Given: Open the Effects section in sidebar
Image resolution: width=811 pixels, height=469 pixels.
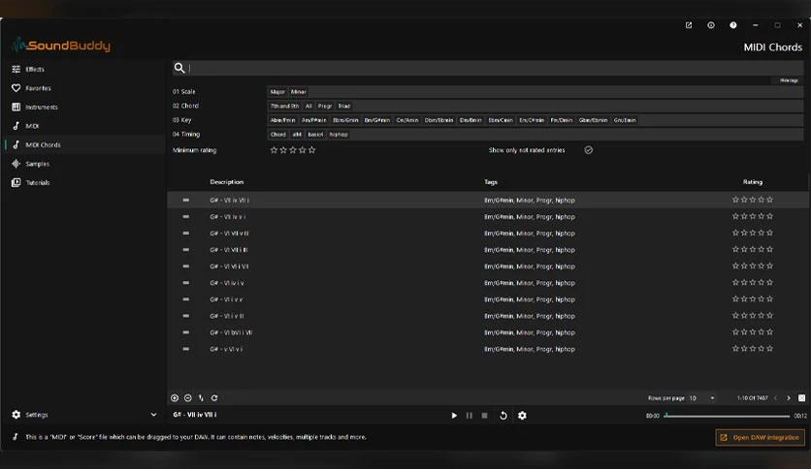Looking at the screenshot, I should tap(35, 69).
